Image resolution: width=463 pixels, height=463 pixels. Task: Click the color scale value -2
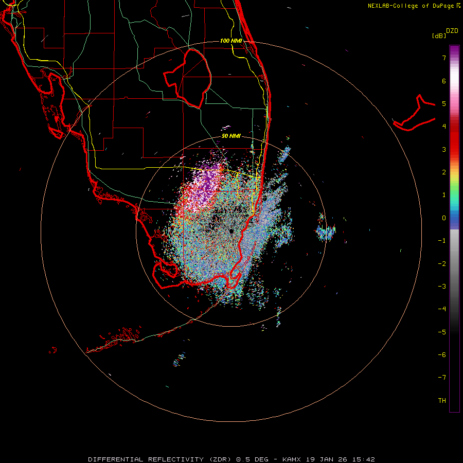point(442,264)
